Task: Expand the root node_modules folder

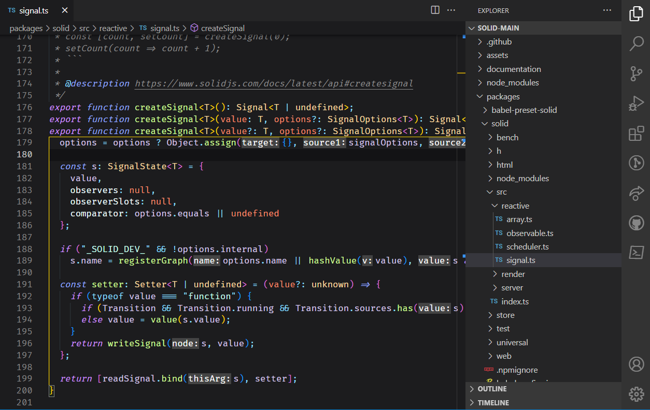Action: pyautogui.click(x=543, y=82)
